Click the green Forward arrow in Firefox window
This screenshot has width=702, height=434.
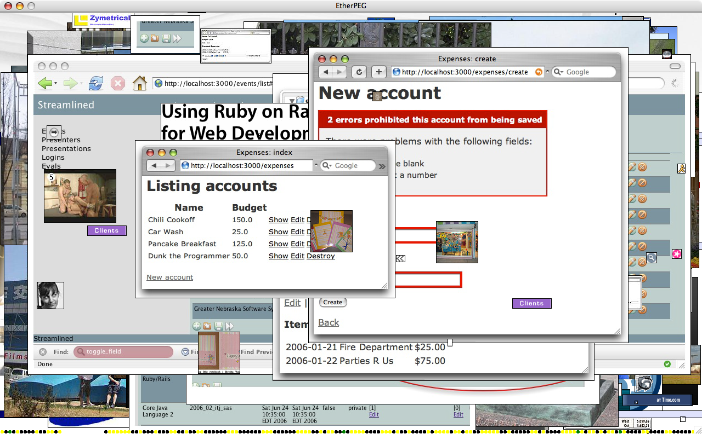tap(71, 84)
